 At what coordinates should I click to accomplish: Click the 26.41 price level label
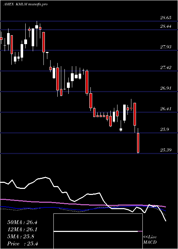[x=166, y=109]
